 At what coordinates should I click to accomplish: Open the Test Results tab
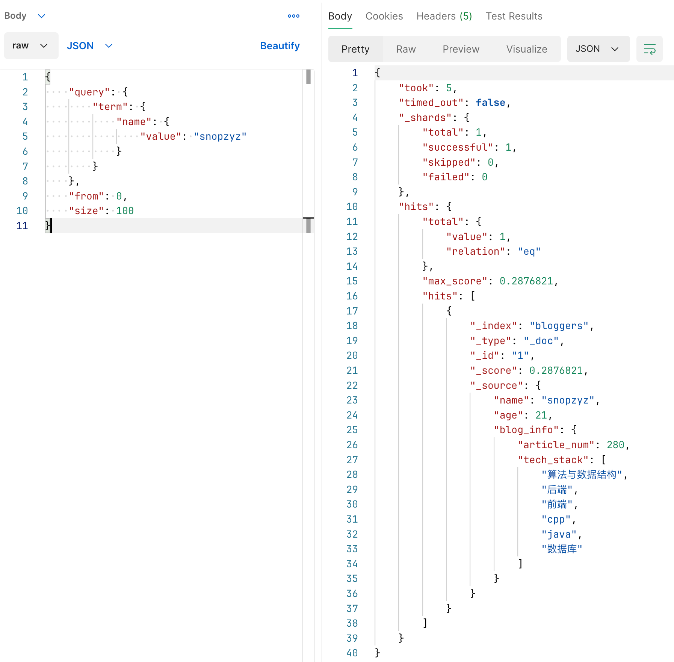pos(514,16)
